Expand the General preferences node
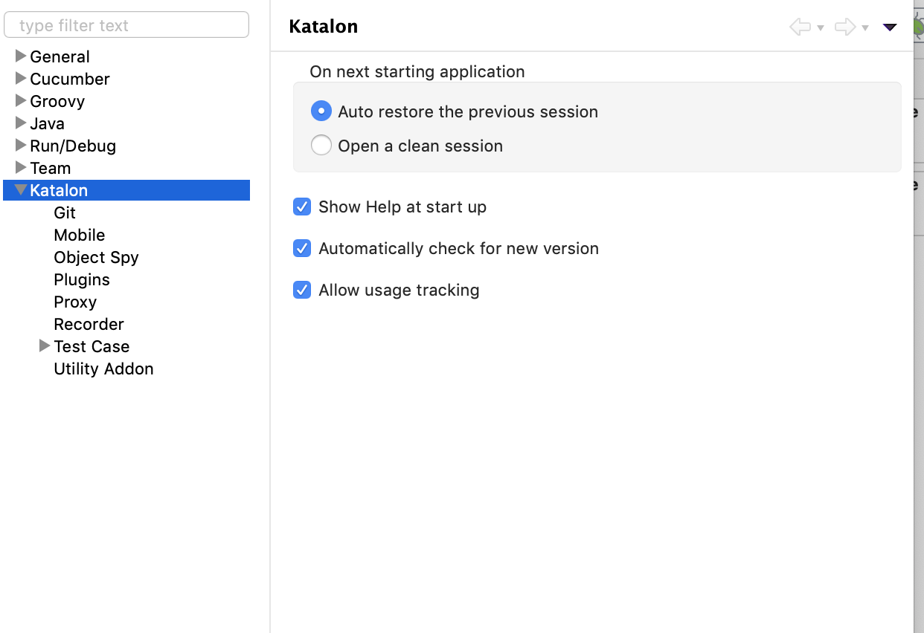This screenshot has width=924, height=633. click(21, 56)
